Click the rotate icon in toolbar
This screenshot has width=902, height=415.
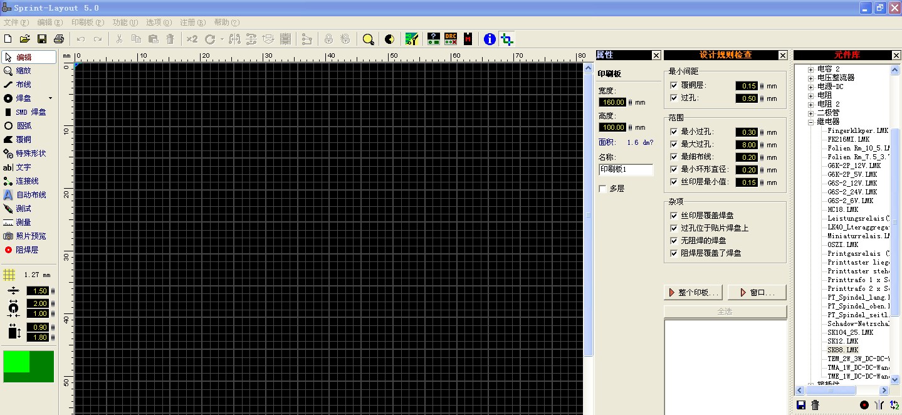point(210,39)
